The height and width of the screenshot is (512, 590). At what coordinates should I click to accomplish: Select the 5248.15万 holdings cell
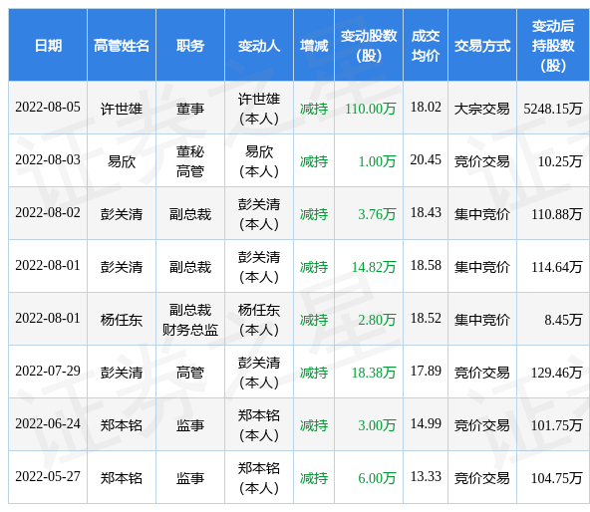point(553,109)
